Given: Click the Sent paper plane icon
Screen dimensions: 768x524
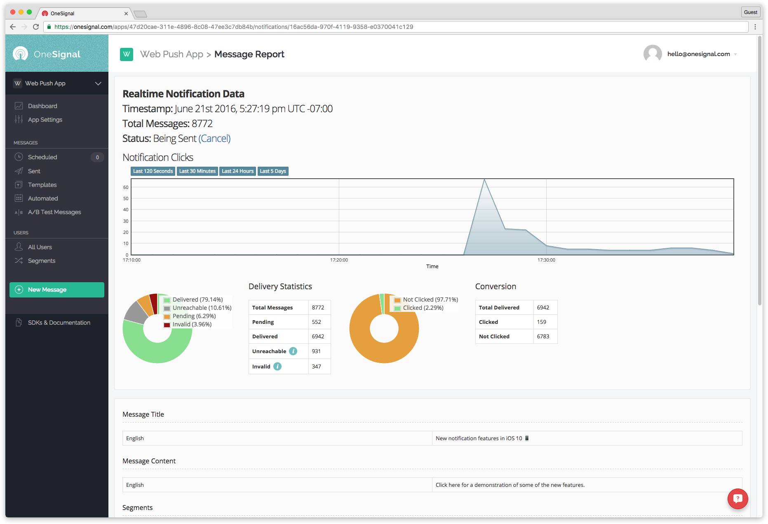Looking at the screenshot, I should click(19, 171).
